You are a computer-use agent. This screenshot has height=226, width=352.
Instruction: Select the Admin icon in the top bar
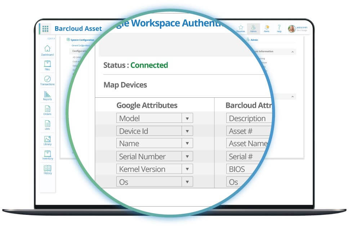coord(253,29)
